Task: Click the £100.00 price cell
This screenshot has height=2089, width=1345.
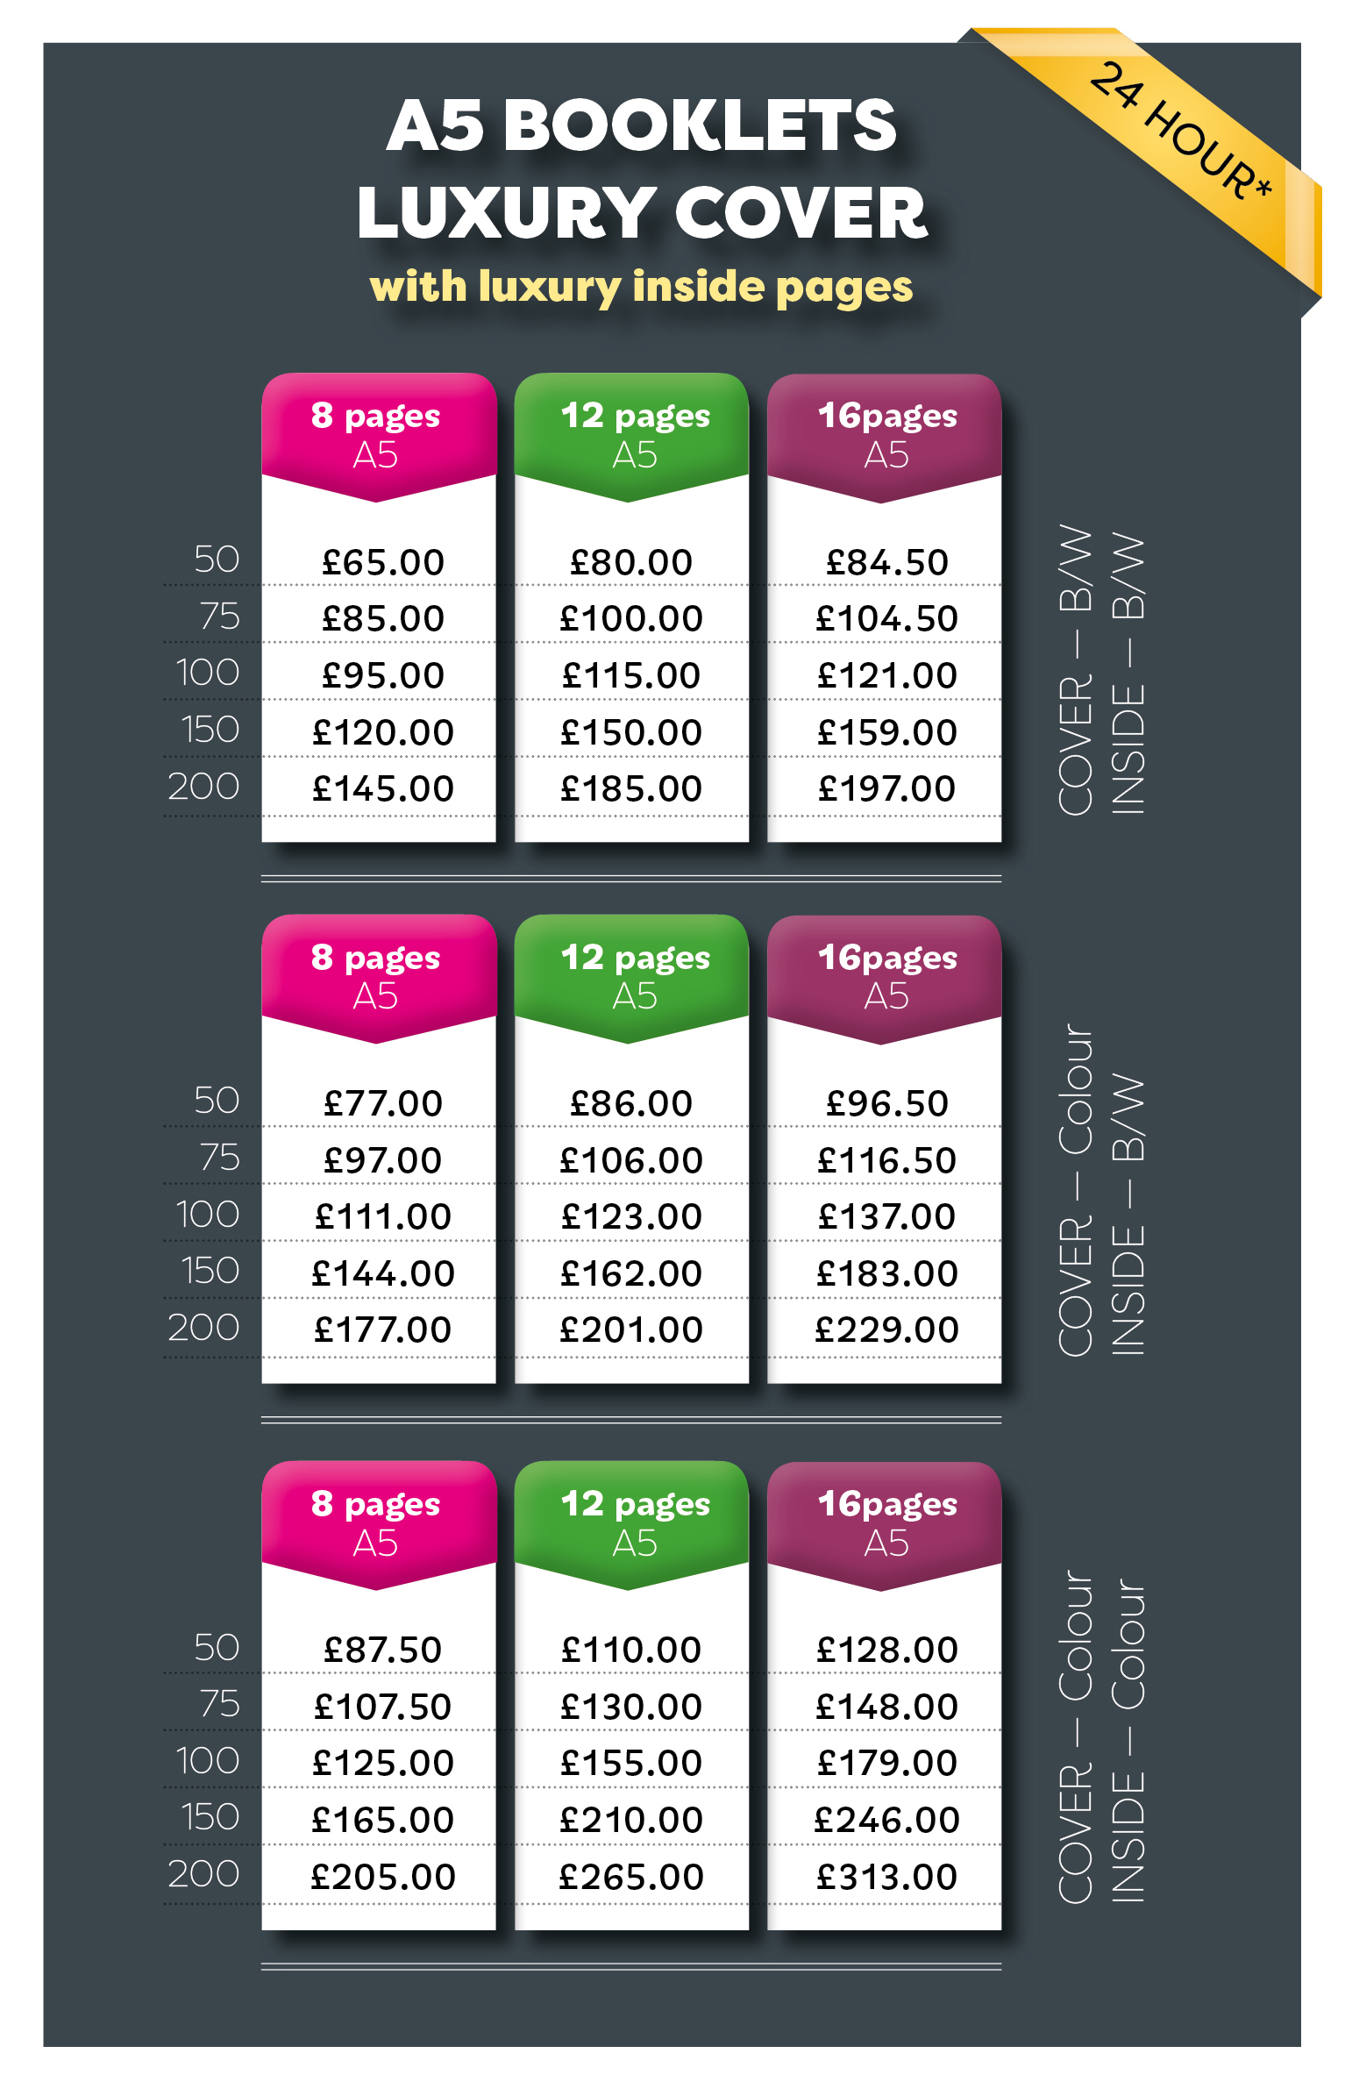Action: pos(631,619)
